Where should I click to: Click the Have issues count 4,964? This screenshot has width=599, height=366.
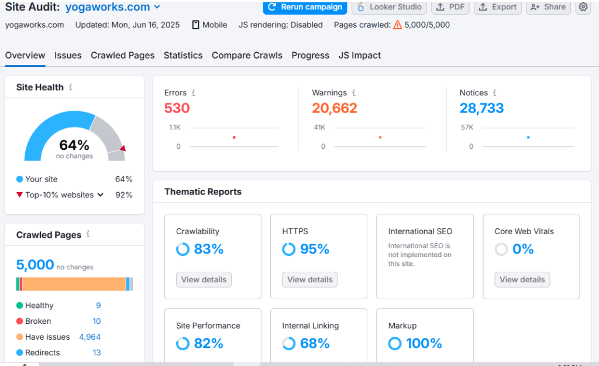[89, 337]
